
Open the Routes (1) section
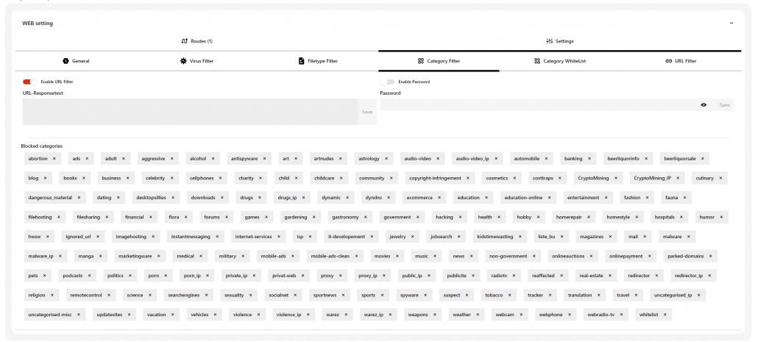(196, 41)
